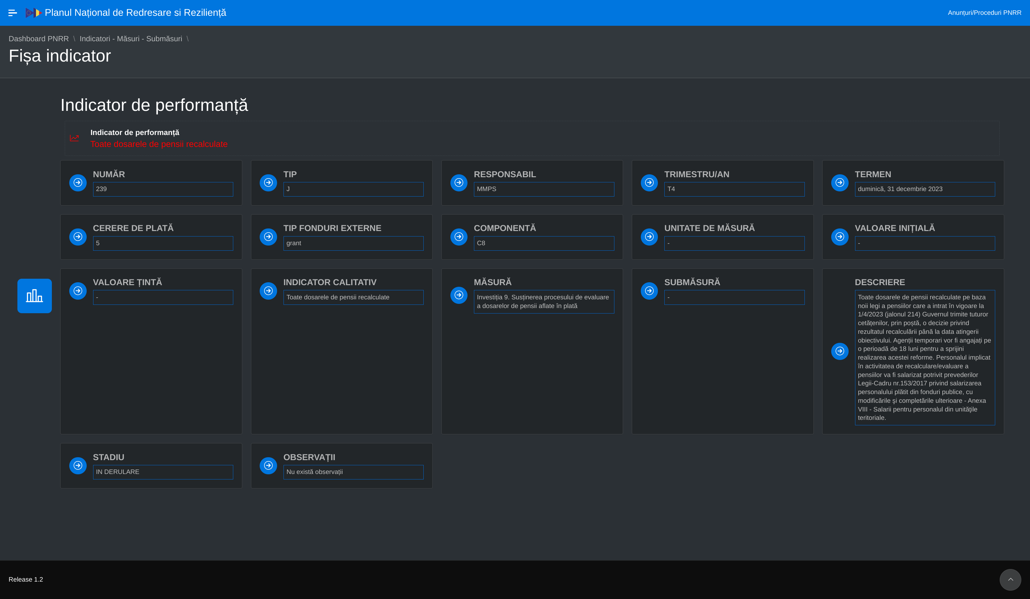The width and height of the screenshot is (1030, 599).
Task: Click the NUMĂR field showing 239
Action: [163, 189]
